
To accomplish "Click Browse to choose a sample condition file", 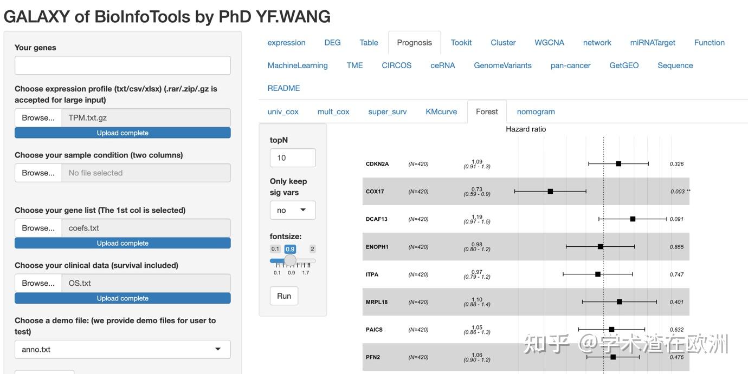I will [38, 173].
